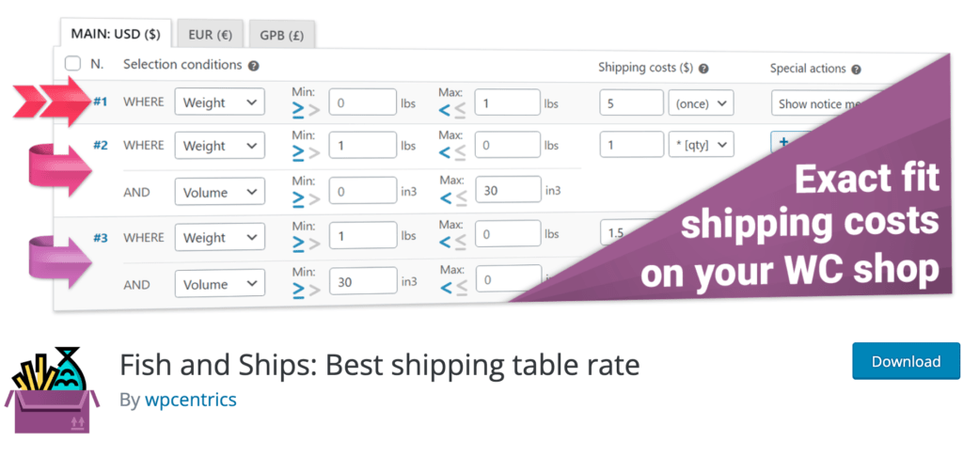Click greater-or-equal Min icon for rule #2 Volume
Image resolution: width=963 pixels, height=457 pixels.
(x=298, y=197)
